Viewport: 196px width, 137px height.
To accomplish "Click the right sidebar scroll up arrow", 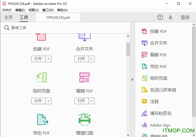I will 194,24.
